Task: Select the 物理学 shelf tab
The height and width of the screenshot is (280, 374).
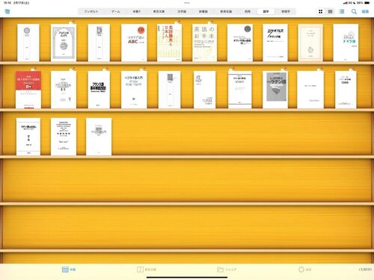Action: coord(286,11)
